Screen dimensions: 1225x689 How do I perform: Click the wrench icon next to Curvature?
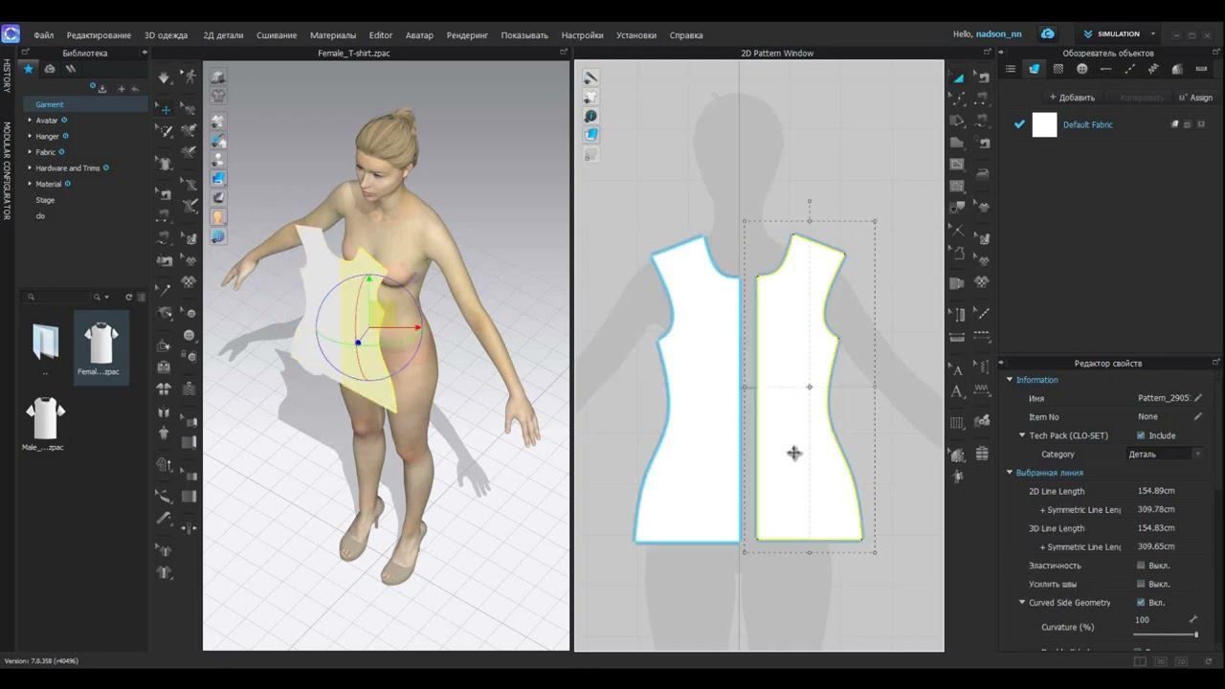point(1192,620)
